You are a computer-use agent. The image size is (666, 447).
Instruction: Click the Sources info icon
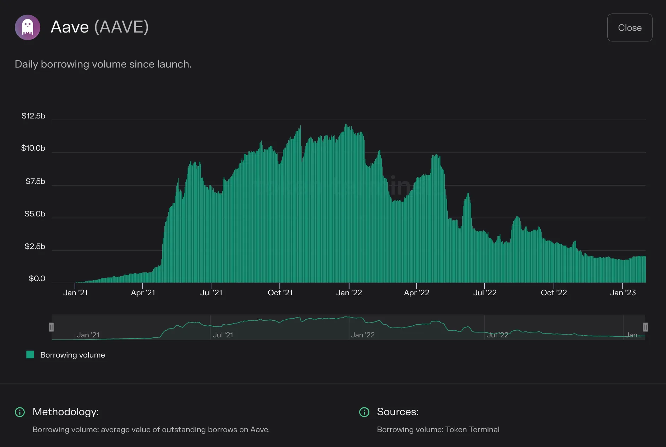tap(364, 412)
